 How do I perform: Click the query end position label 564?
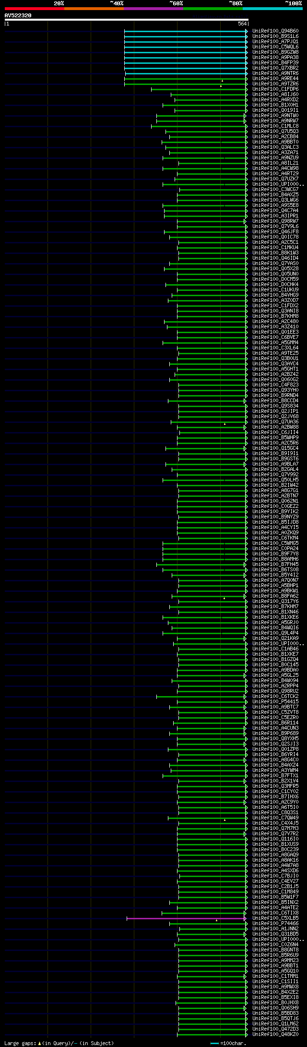click(242, 24)
